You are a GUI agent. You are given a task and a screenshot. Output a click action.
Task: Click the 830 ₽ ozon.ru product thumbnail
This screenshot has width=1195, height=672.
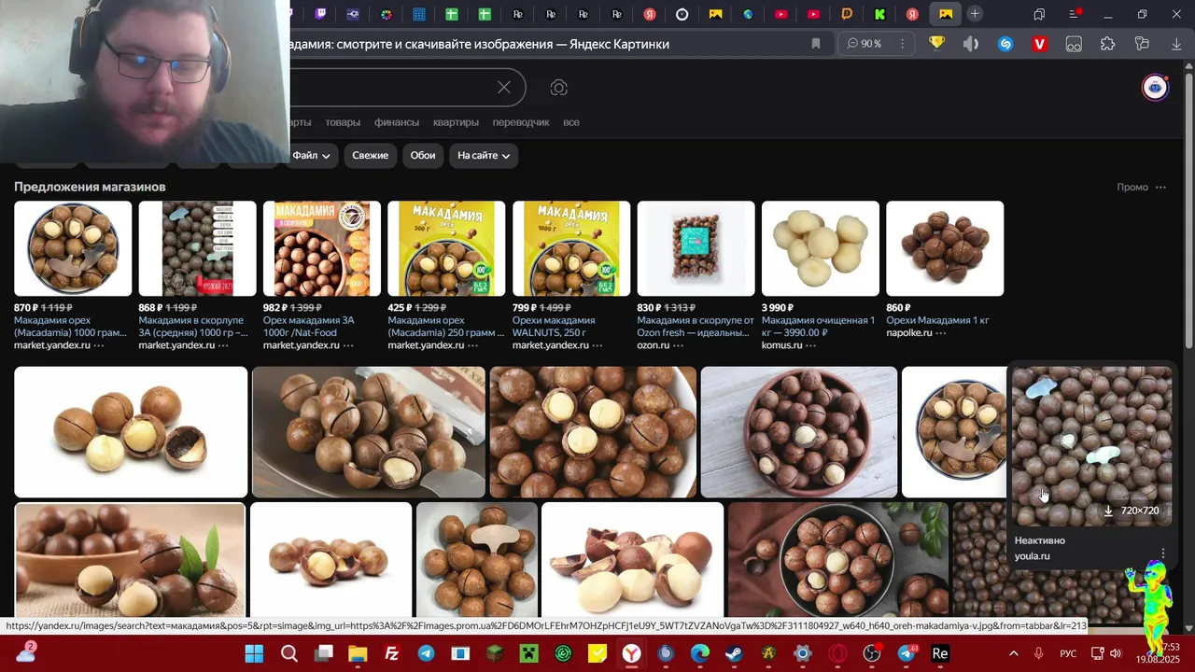(696, 248)
